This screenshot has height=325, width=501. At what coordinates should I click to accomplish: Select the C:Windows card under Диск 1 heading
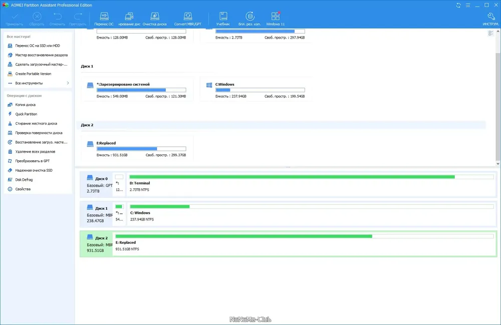coord(256,90)
